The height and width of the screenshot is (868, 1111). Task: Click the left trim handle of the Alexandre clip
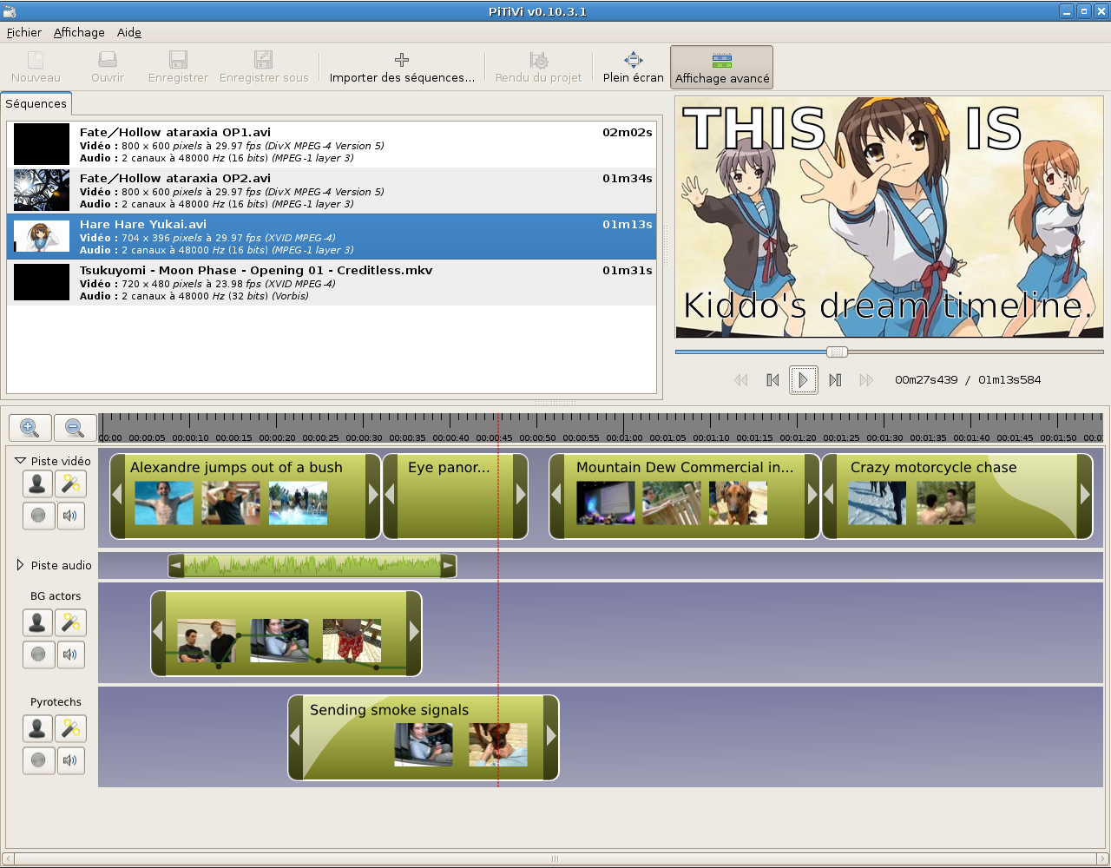tap(117, 496)
